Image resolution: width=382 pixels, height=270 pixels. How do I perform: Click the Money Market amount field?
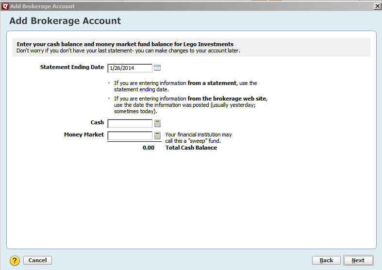(x=130, y=136)
